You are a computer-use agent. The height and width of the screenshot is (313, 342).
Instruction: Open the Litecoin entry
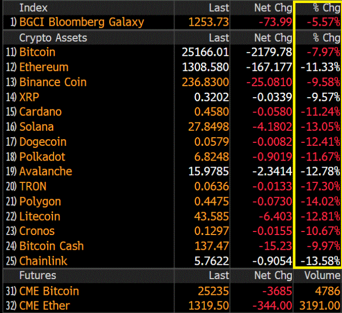[39, 216]
